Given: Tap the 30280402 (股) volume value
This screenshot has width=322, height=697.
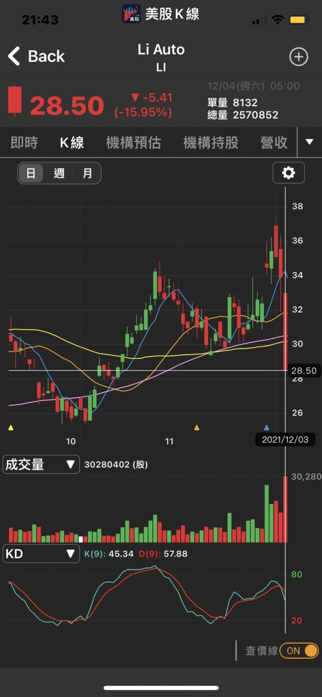Looking at the screenshot, I should tap(116, 465).
